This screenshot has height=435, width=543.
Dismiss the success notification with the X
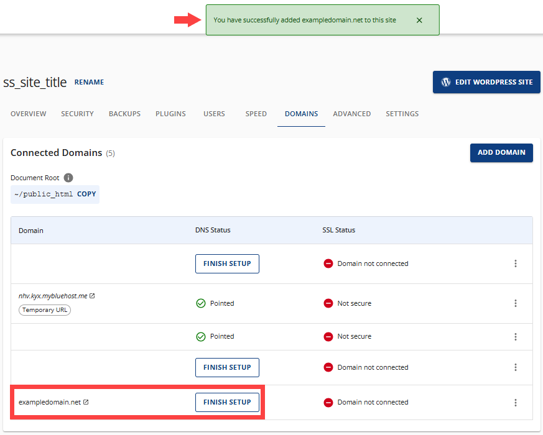coord(419,20)
